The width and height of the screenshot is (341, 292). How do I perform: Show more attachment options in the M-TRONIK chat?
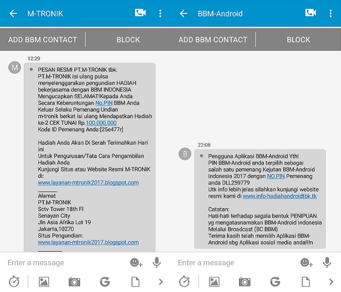pyautogui.click(x=161, y=282)
